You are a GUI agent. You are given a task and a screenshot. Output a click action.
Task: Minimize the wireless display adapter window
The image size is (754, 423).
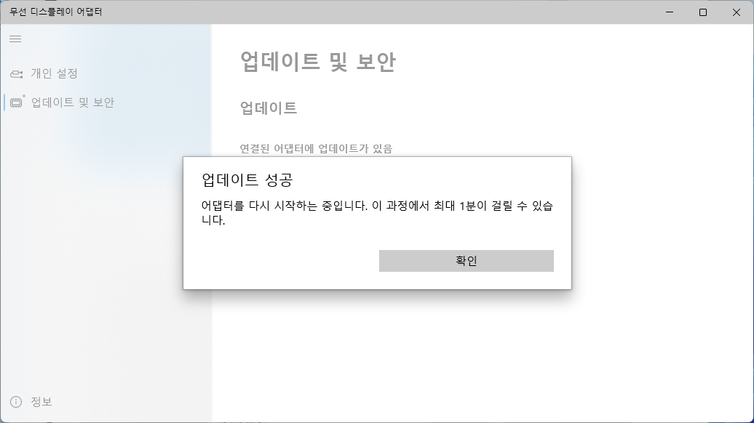click(x=670, y=12)
